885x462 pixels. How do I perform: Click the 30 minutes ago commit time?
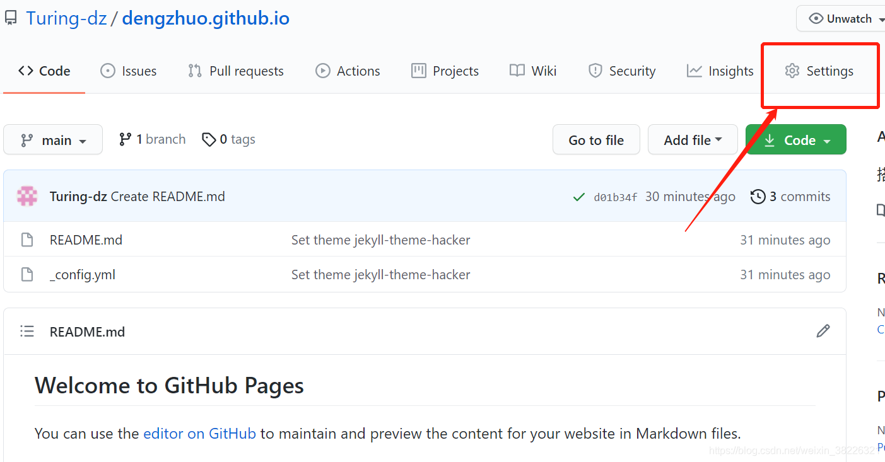pos(690,197)
